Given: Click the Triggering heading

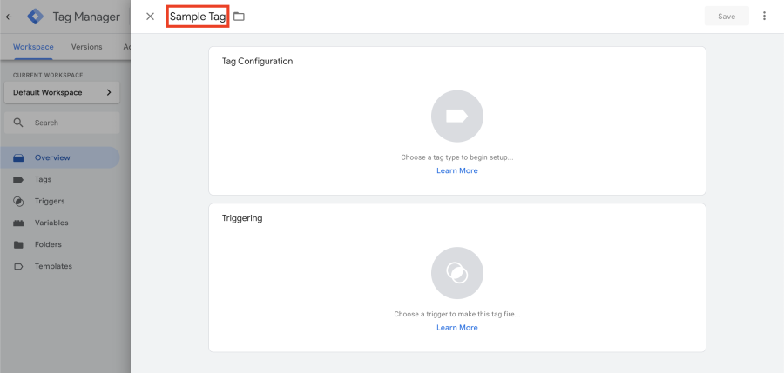Looking at the screenshot, I should 242,218.
